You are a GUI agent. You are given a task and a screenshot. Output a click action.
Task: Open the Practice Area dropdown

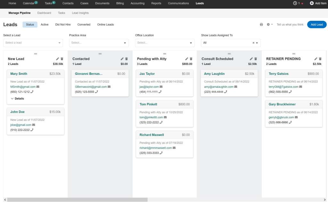99,43
